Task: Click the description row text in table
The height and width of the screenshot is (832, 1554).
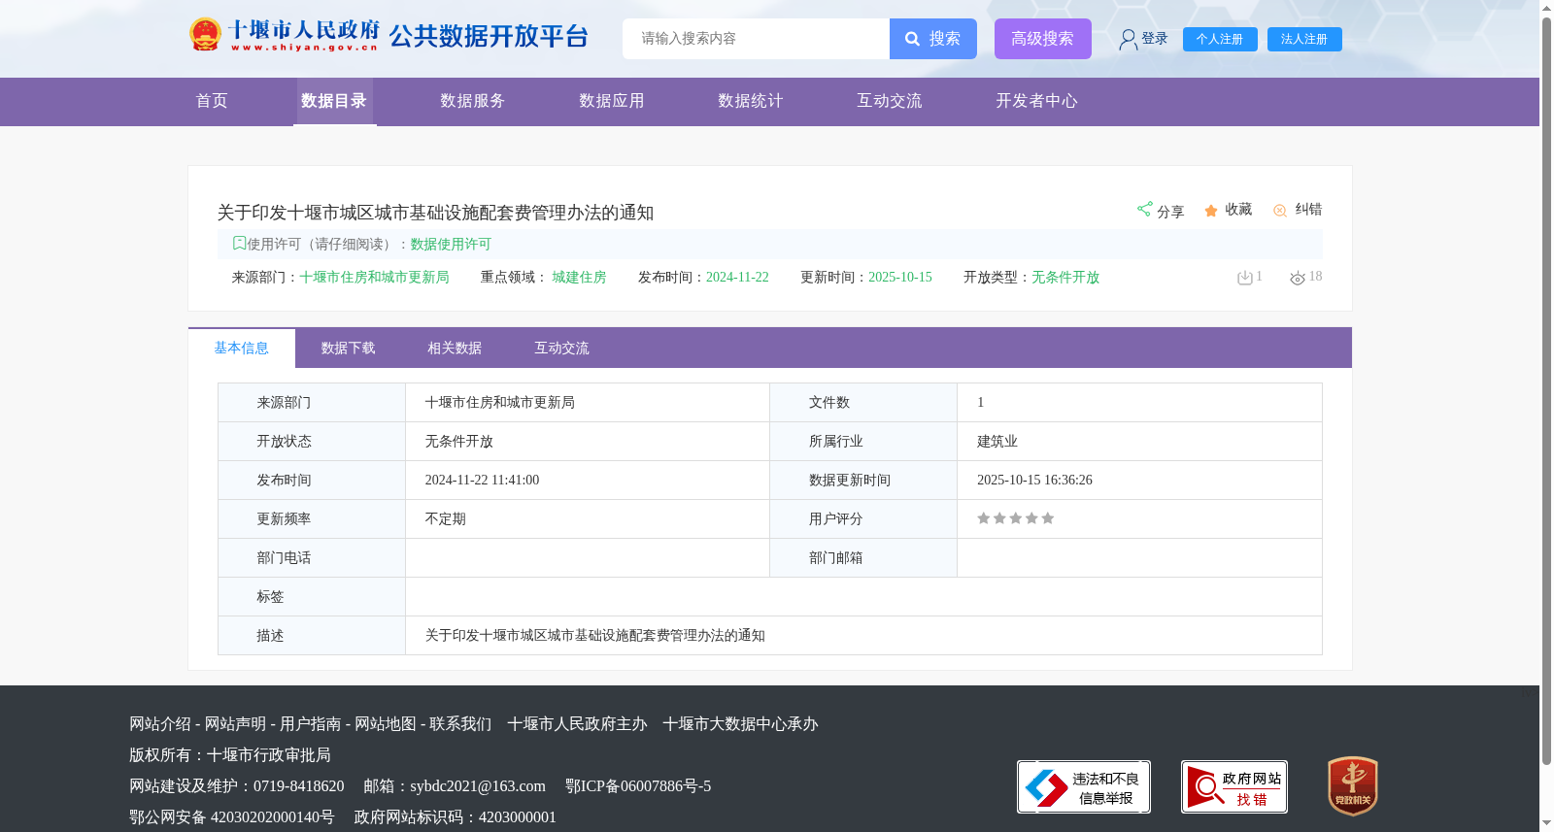Action: click(595, 636)
